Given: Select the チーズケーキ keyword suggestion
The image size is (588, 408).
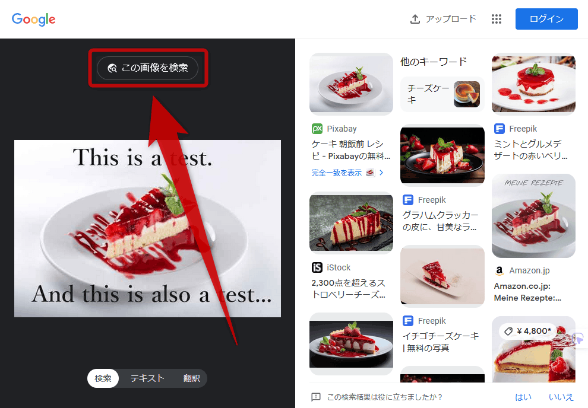Looking at the screenshot, I should click(442, 94).
